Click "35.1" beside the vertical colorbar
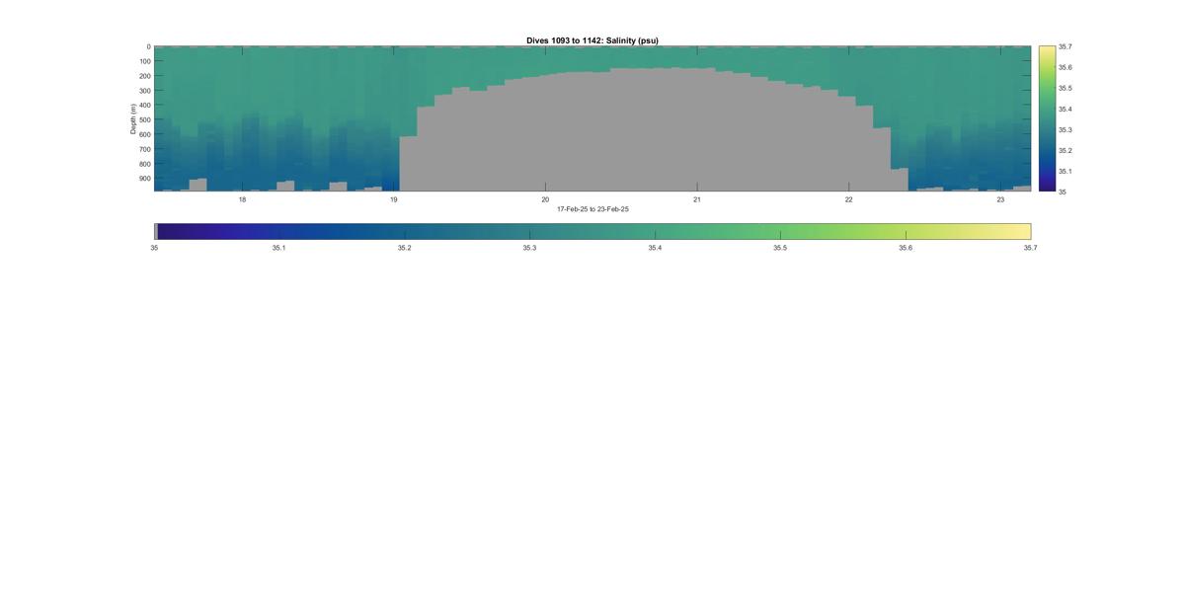The width and height of the screenshot is (1185, 614). (x=1066, y=171)
